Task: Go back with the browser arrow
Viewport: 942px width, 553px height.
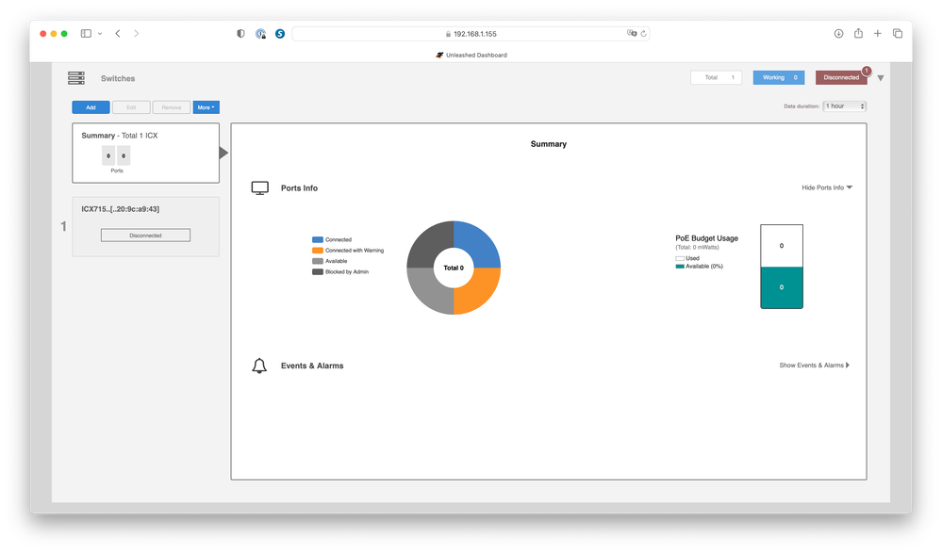Action: coord(118,33)
